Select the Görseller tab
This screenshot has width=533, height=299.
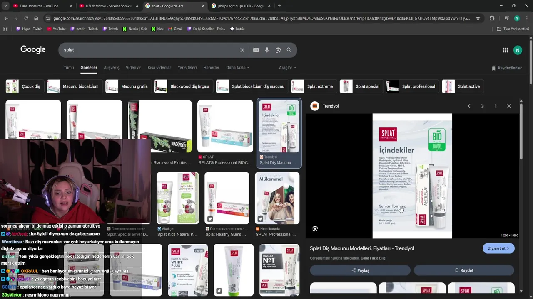(89, 68)
